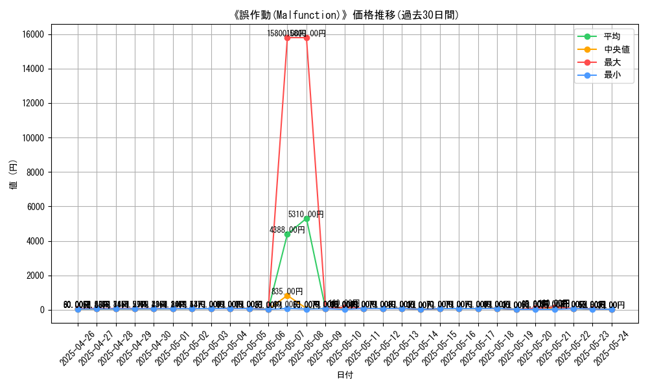
Task: Click the 4388.00円 data label
Action: click(x=287, y=230)
